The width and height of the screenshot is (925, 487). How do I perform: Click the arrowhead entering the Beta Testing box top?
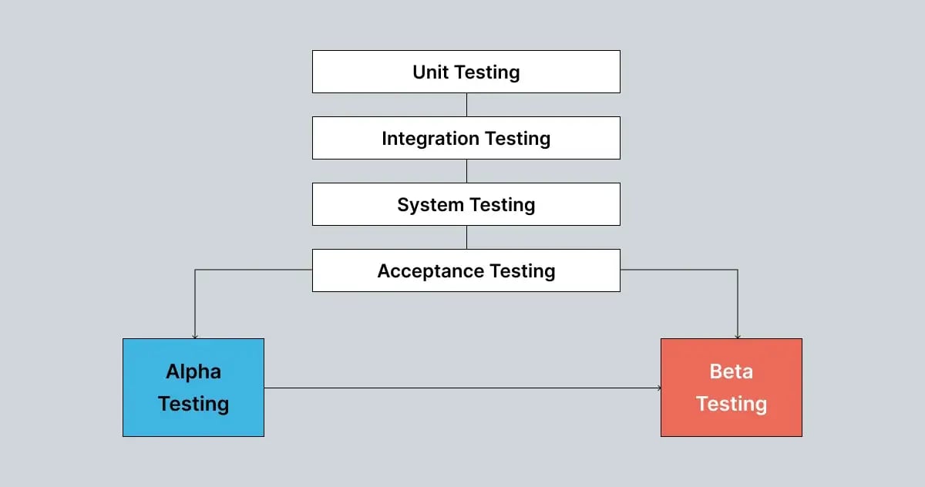pos(738,336)
